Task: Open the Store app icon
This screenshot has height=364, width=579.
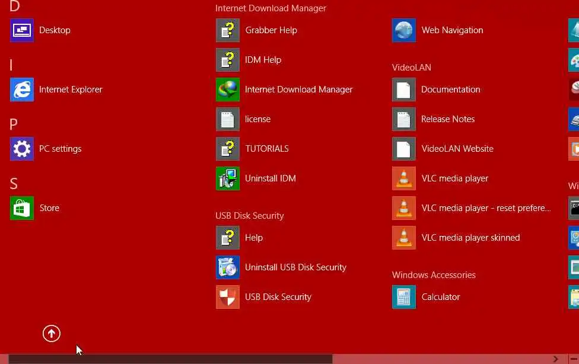Action: pos(22,208)
